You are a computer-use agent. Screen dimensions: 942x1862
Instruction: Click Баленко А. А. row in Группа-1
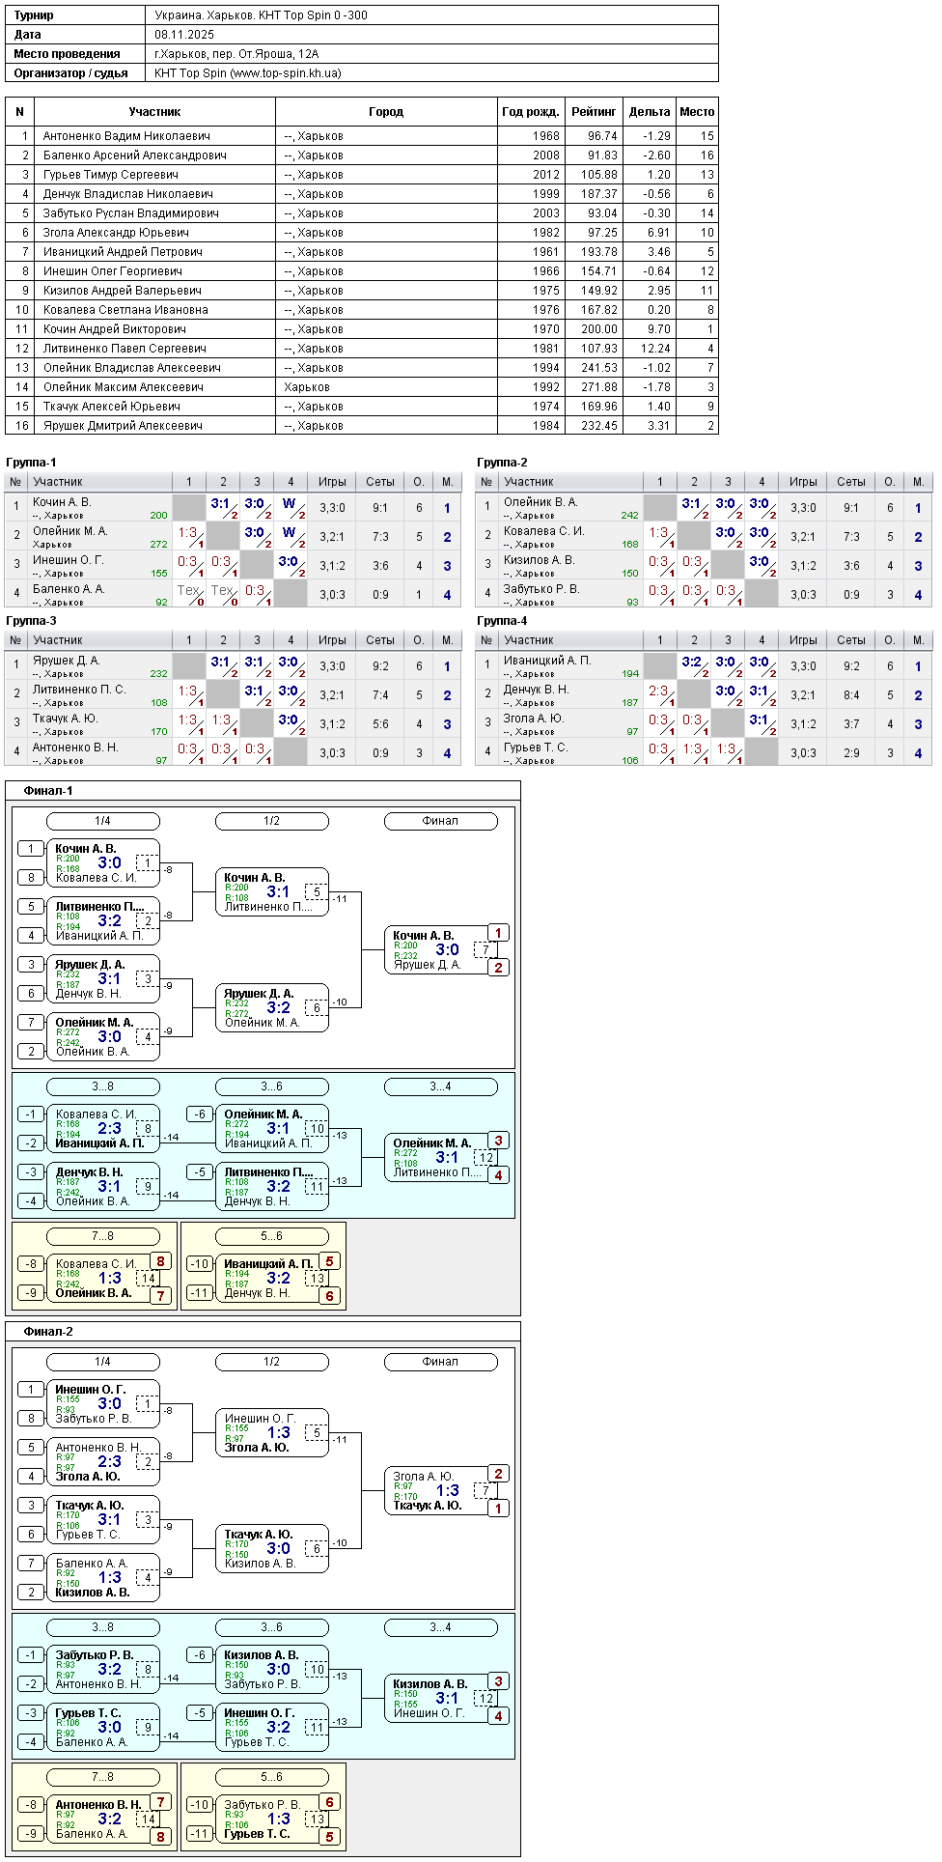[x=233, y=594]
